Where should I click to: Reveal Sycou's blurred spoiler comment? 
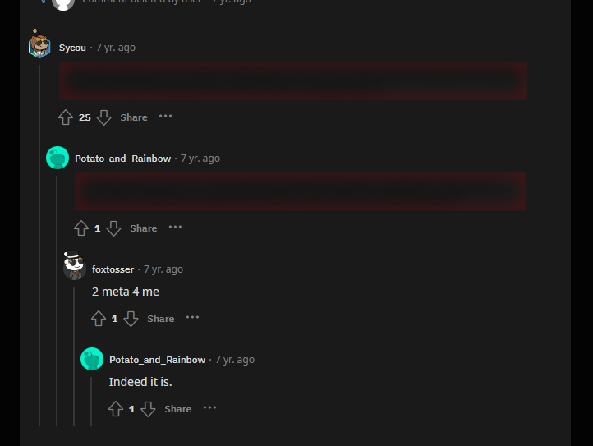point(293,81)
